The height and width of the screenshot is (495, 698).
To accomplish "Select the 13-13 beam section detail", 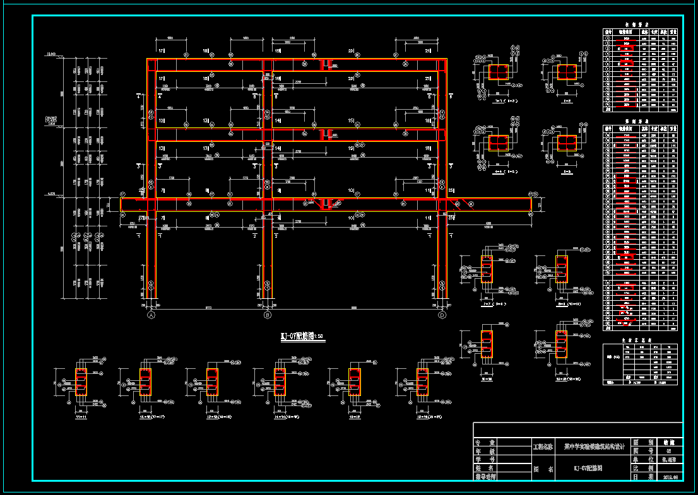I will pyautogui.click(x=212, y=382).
